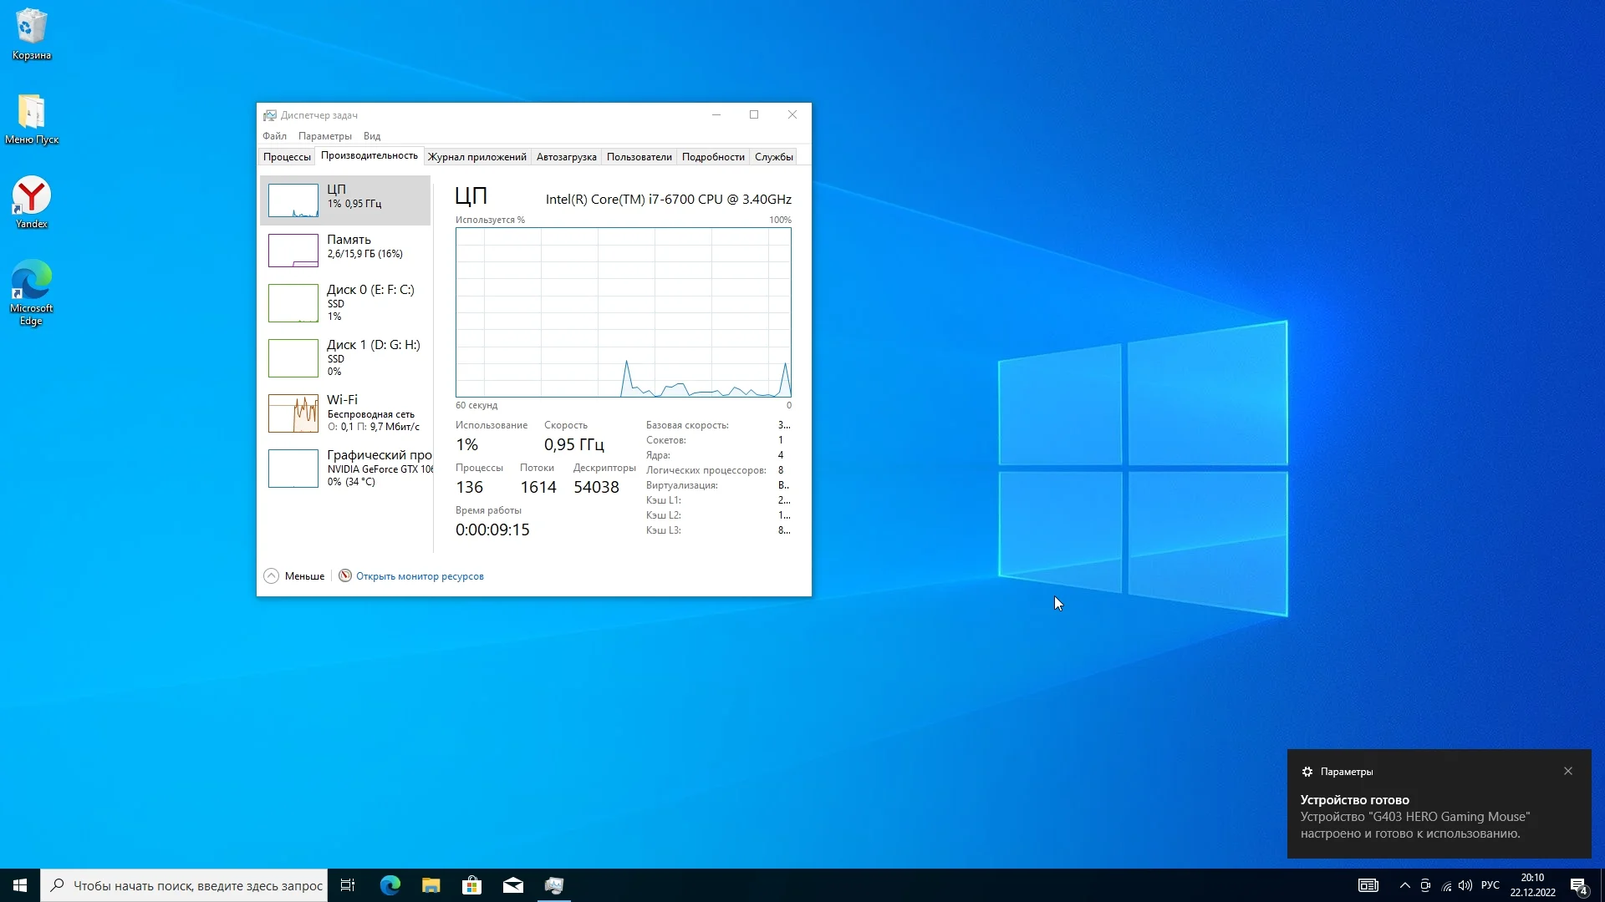Collapse view with Меньше arrow button
The width and height of the screenshot is (1605, 902).
pyautogui.click(x=272, y=576)
